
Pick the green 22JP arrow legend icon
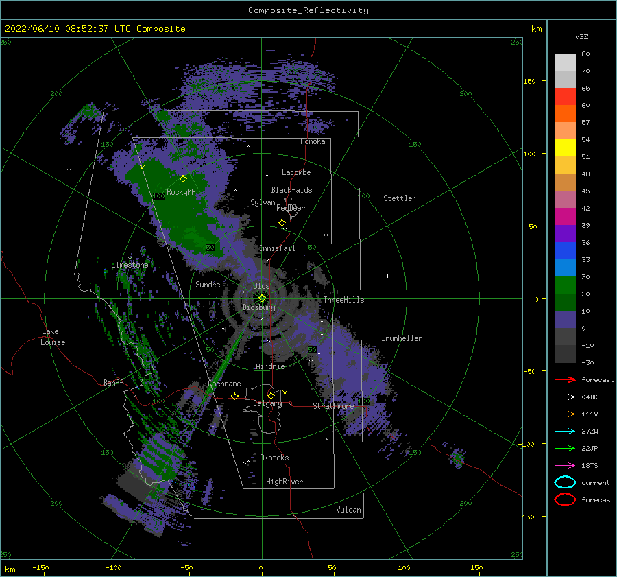click(565, 448)
